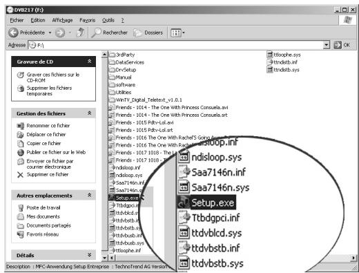
Task: Click Renommer ce fichier link
Action: point(48,126)
